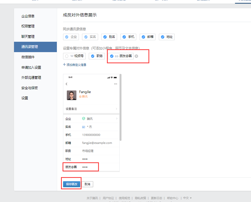Open 申请加入设置 in the sidebar

[31, 67]
